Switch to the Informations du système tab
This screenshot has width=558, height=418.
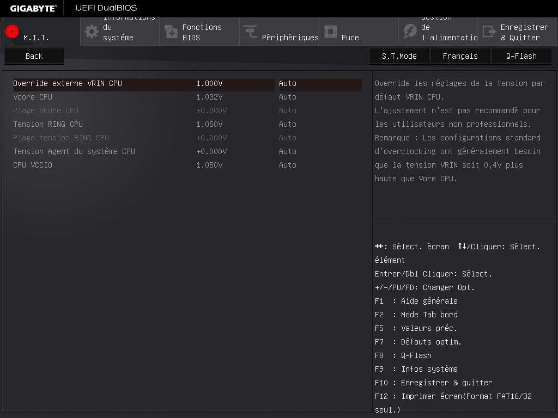pyautogui.click(x=120, y=32)
